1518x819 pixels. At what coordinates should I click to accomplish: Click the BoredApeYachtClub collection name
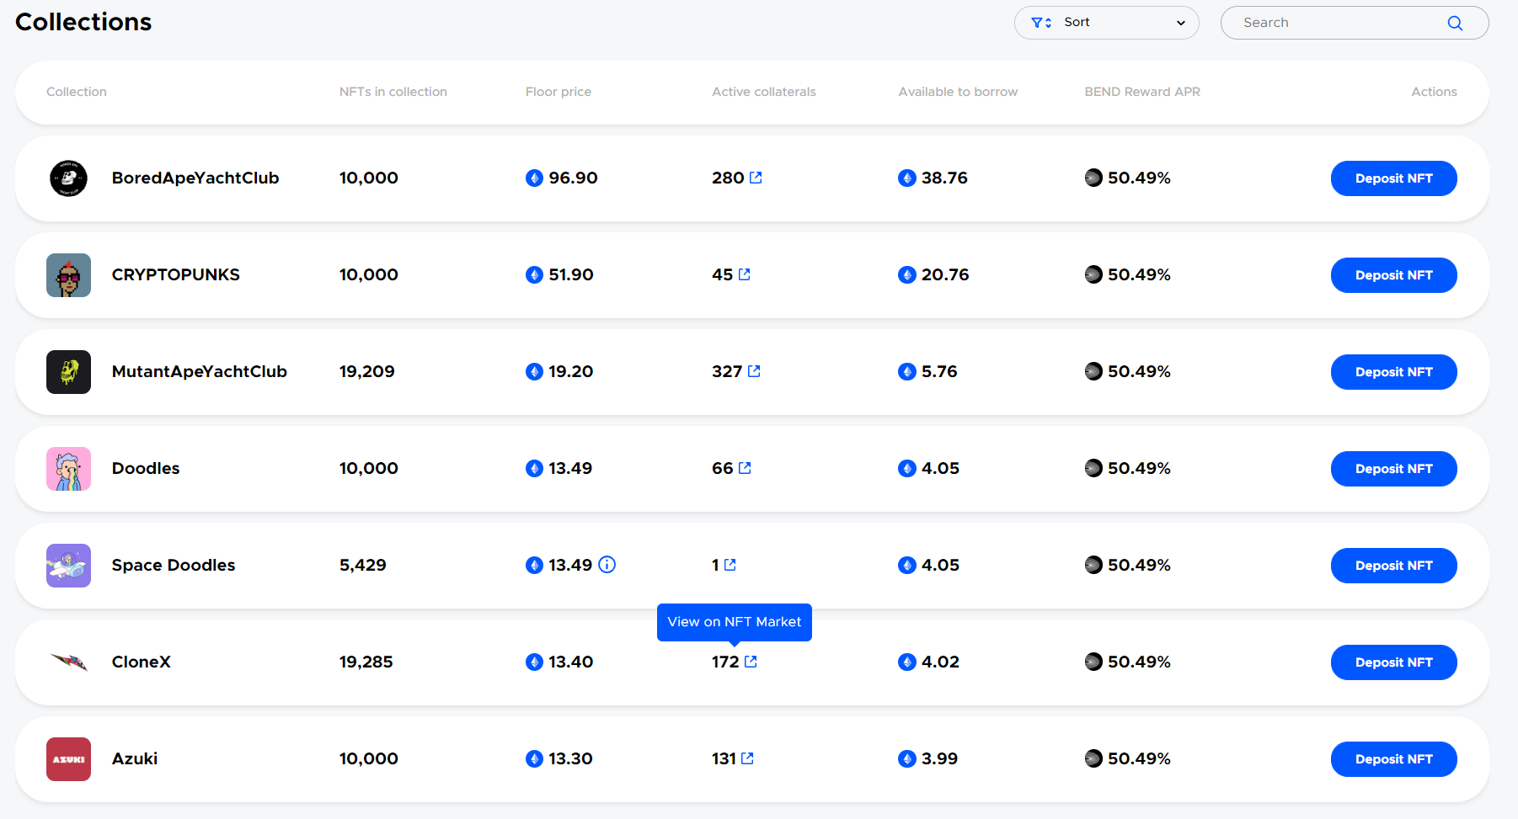(195, 178)
